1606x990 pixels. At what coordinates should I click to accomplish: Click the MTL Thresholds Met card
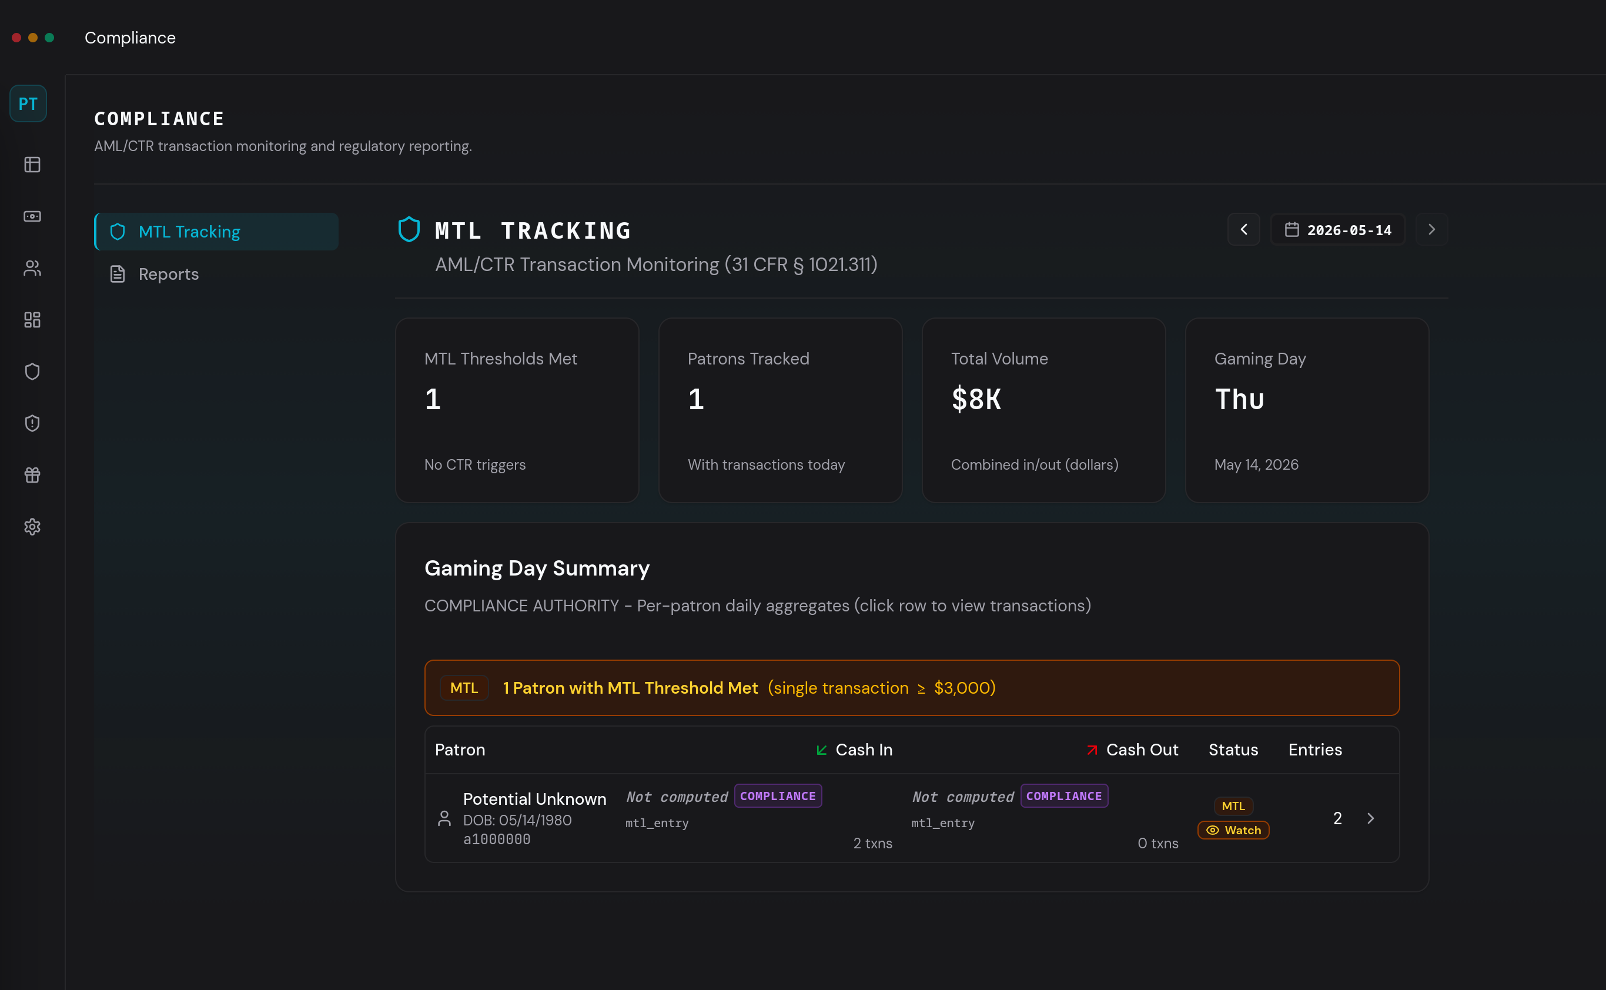[517, 410]
